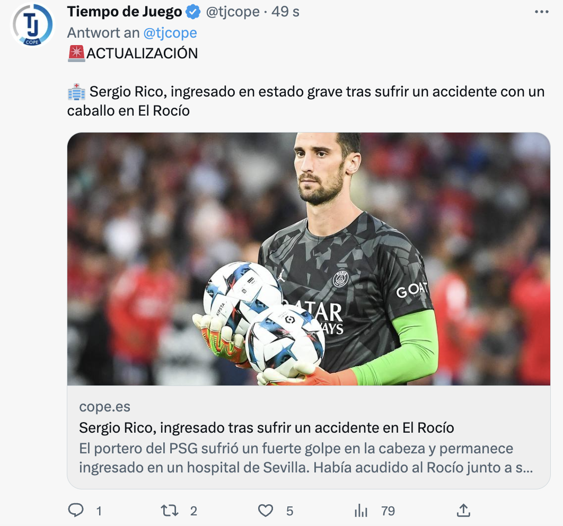Image resolution: width=563 pixels, height=526 pixels.
Task: Share the tweet with the upload icon
Action: pos(463,510)
